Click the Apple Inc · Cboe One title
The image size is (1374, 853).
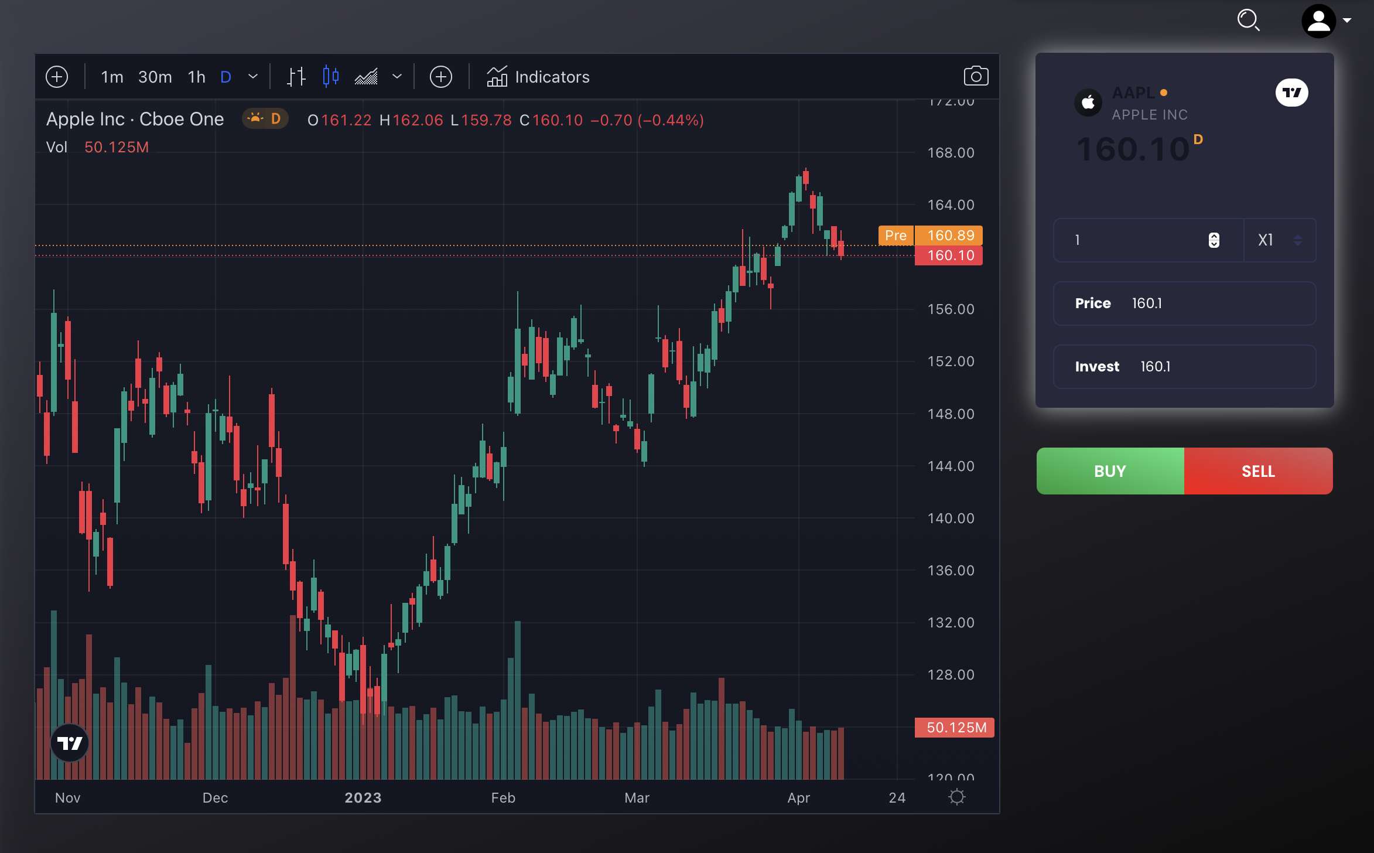point(135,119)
